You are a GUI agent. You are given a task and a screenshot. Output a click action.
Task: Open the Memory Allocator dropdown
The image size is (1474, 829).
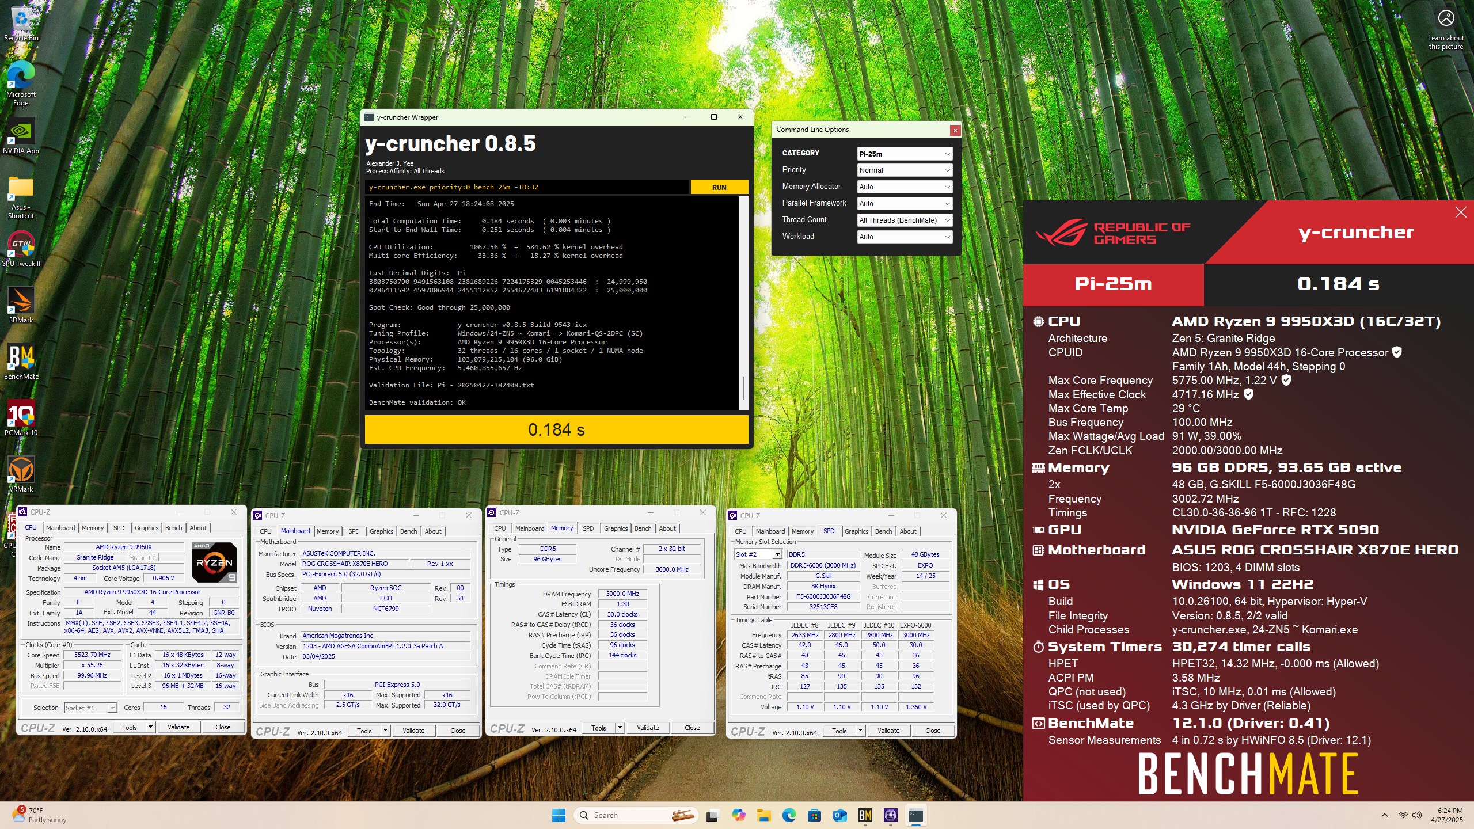pos(905,187)
